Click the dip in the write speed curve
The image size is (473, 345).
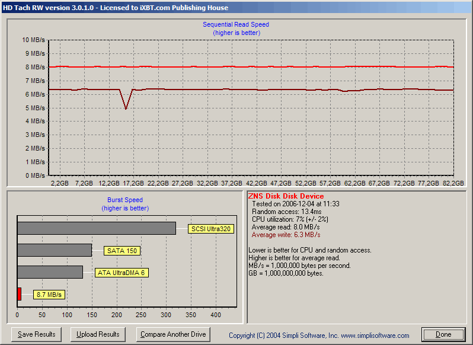[126, 108]
